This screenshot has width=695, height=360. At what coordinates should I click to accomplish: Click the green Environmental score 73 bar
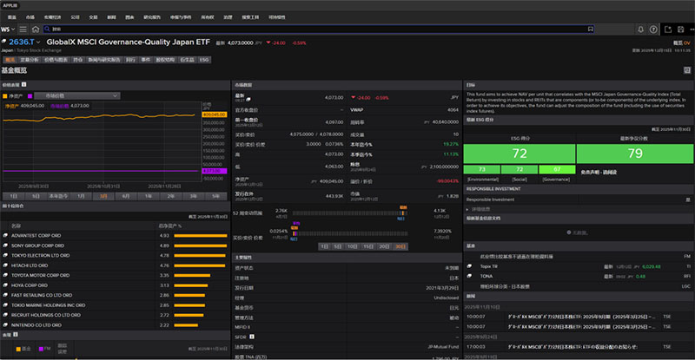pos(483,168)
